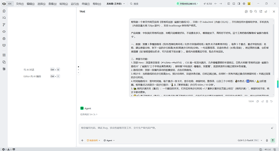Go forward with the right arrow in the title bar
Image resolution: width=279 pixels, height=151 pixels.
coord(221,4)
